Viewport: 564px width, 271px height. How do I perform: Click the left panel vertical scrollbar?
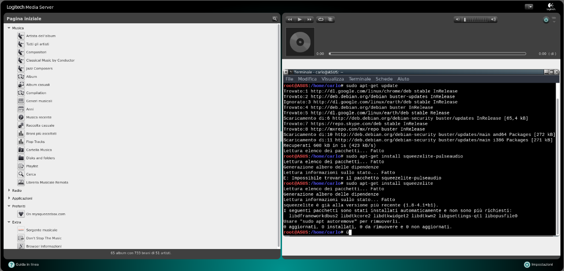coord(278,135)
